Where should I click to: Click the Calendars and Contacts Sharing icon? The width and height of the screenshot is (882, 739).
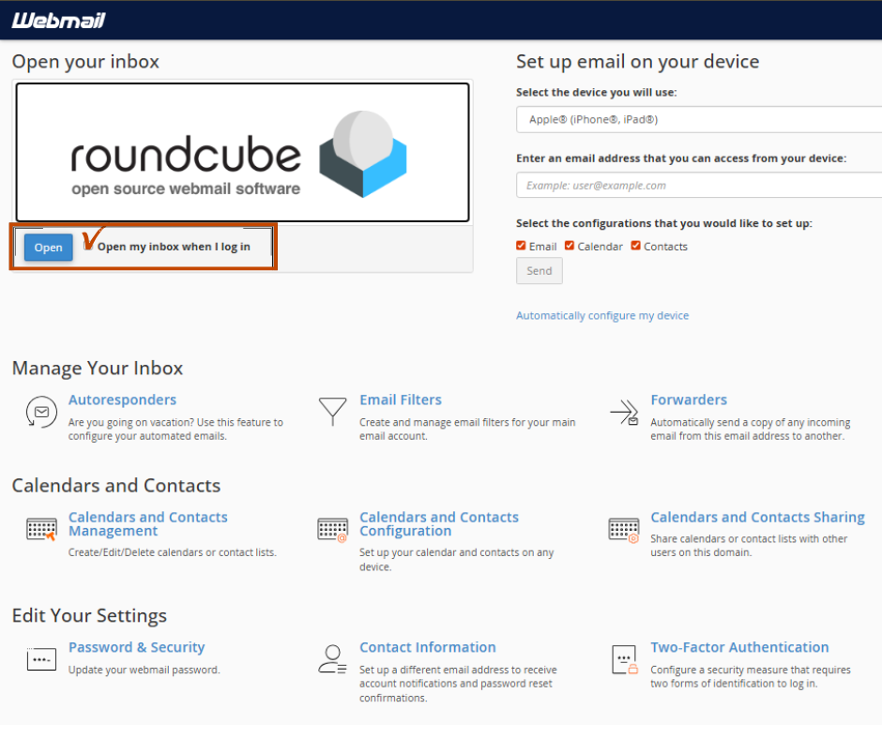click(624, 529)
